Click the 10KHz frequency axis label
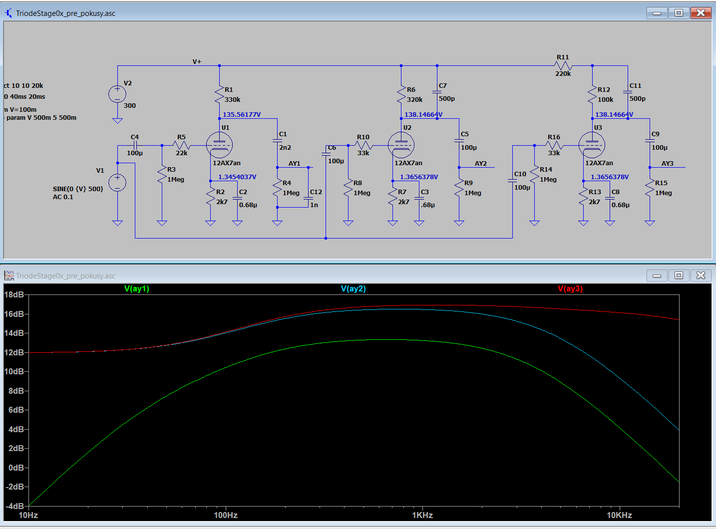Viewport: 716px width, 529px height. coord(620,515)
